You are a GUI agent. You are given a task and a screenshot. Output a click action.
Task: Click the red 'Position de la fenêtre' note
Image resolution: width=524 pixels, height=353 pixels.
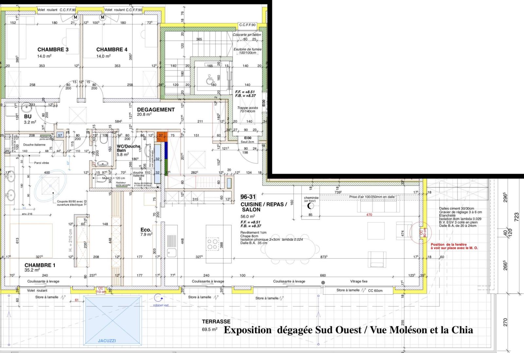pyautogui.click(x=454, y=246)
